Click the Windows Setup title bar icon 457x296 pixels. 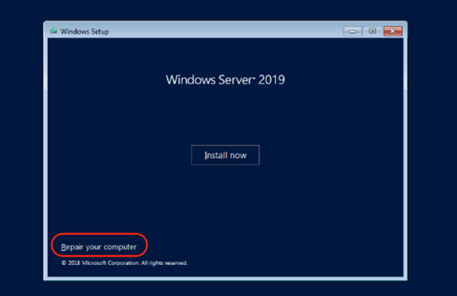coord(54,31)
